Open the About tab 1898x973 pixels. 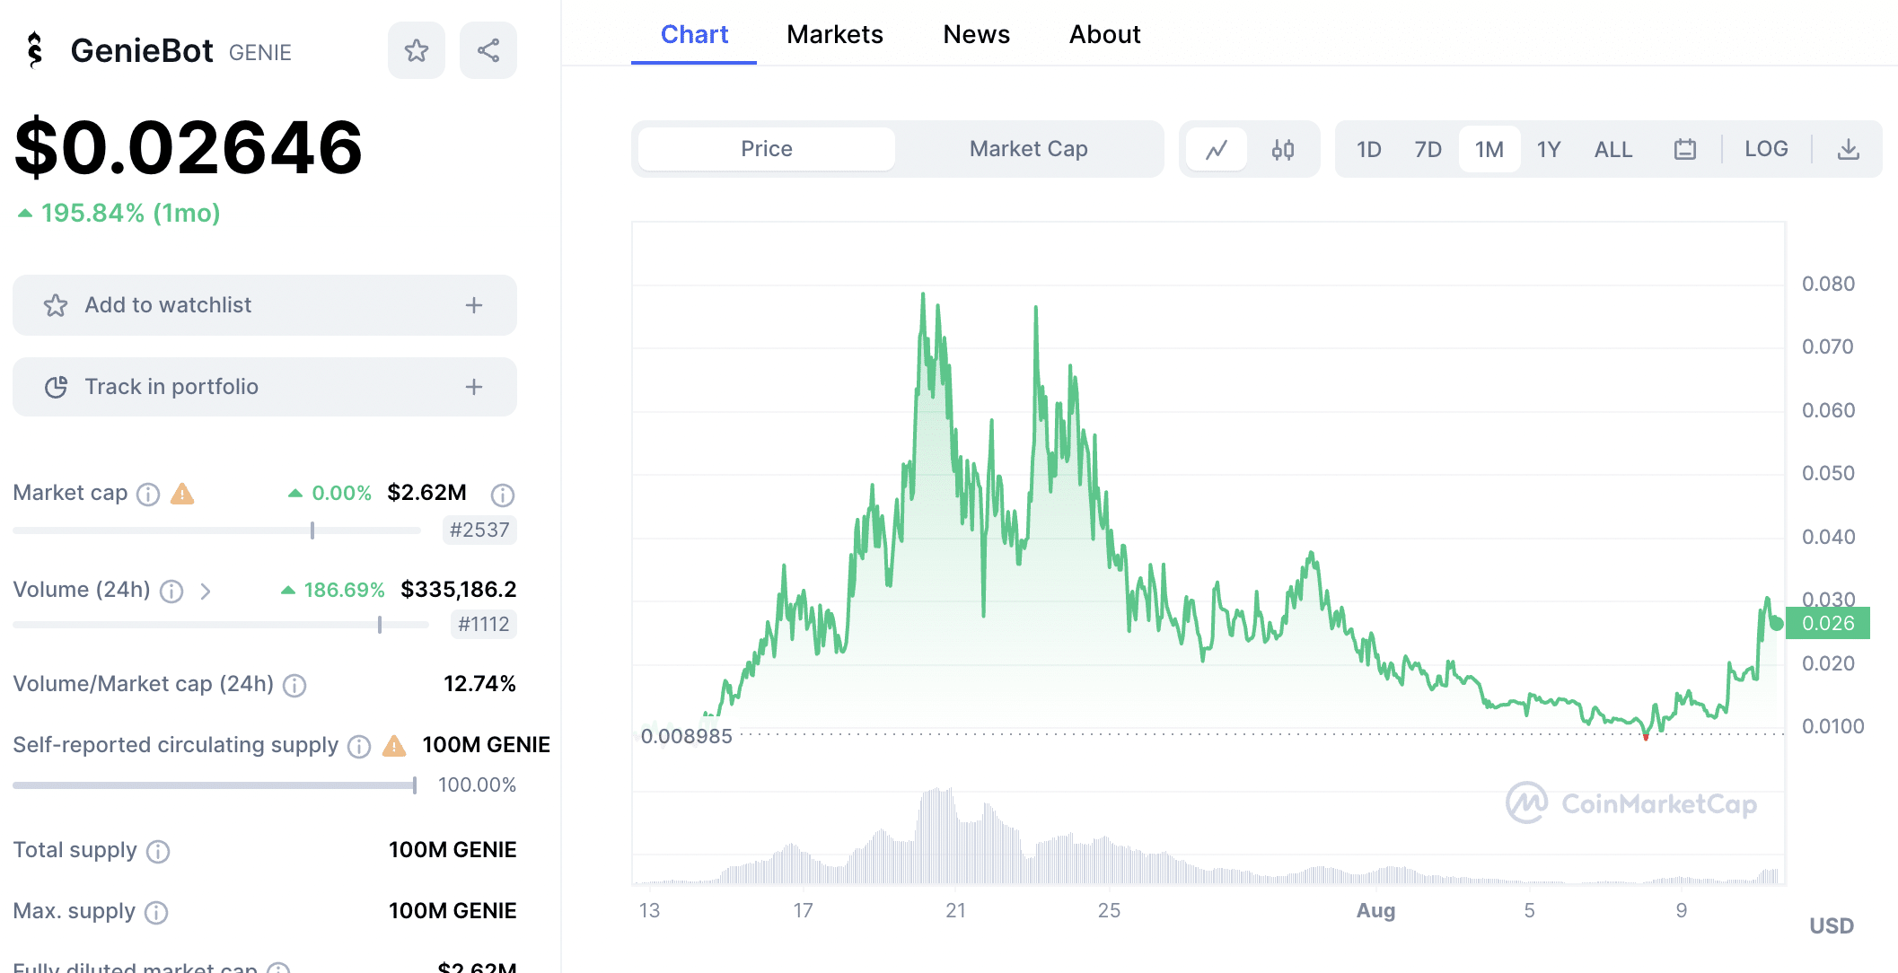[x=1105, y=34]
